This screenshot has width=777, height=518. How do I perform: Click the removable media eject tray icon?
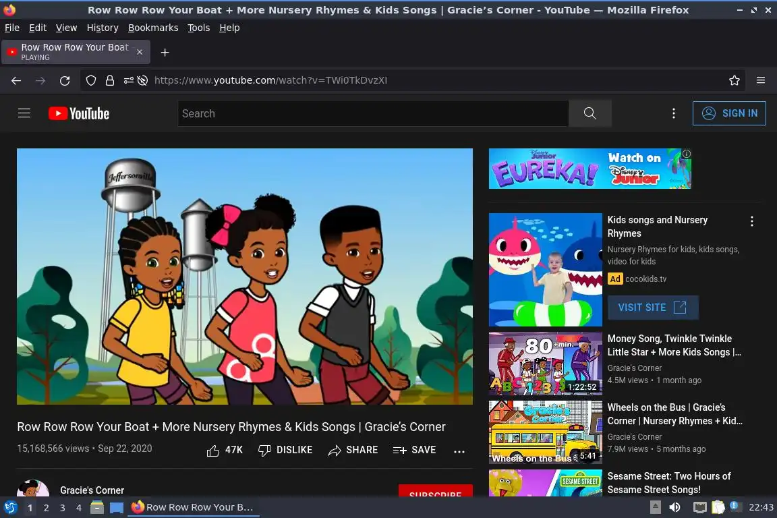click(x=655, y=507)
